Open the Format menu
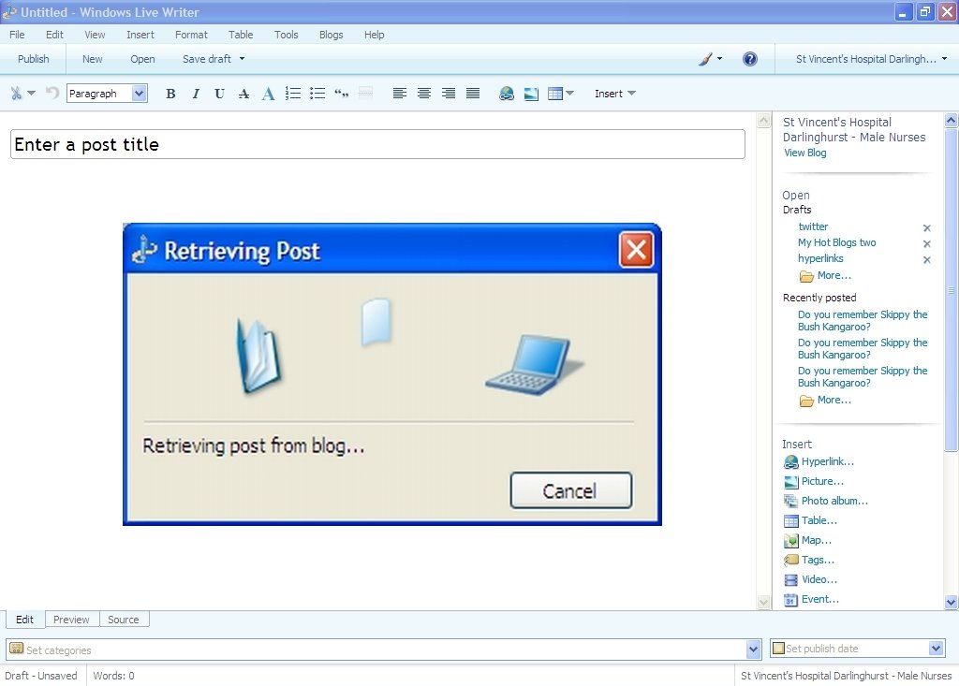This screenshot has width=959, height=686. click(191, 35)
